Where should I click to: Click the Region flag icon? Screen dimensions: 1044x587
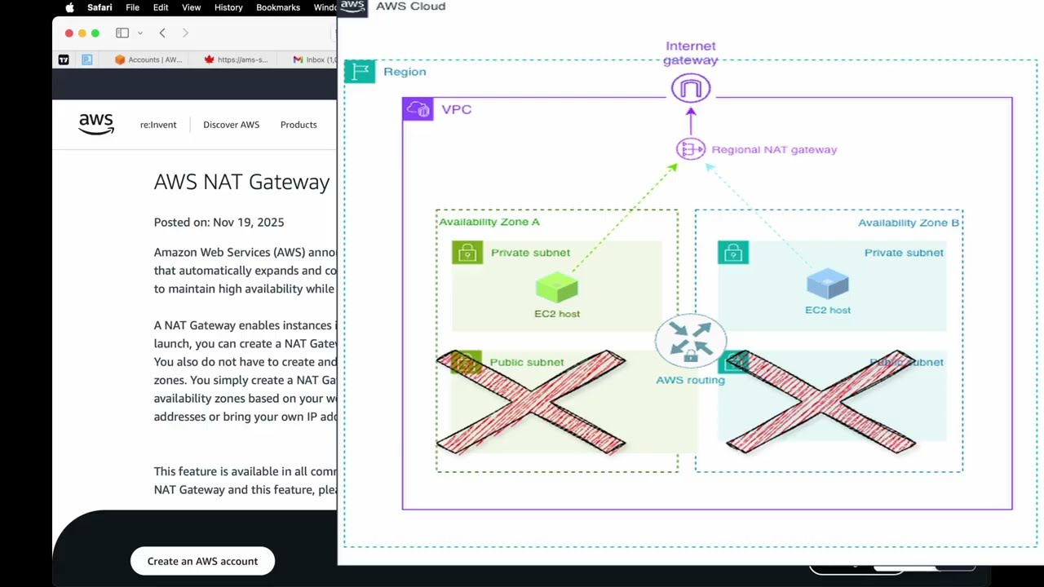point(360,72)
